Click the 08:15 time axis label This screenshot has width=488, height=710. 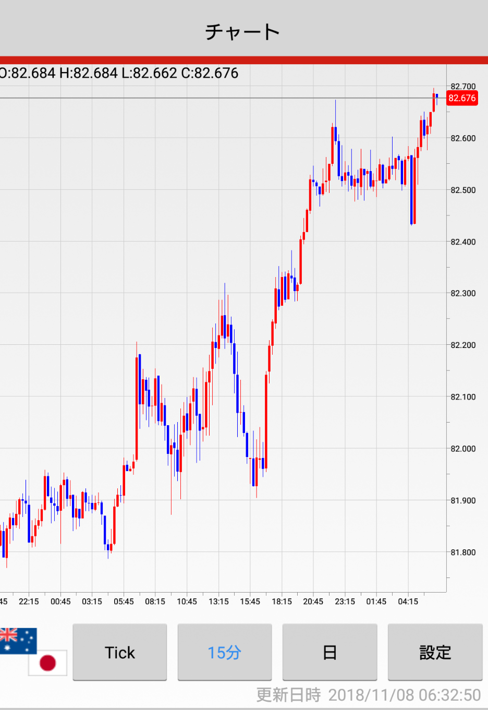(x=155, y=601)
